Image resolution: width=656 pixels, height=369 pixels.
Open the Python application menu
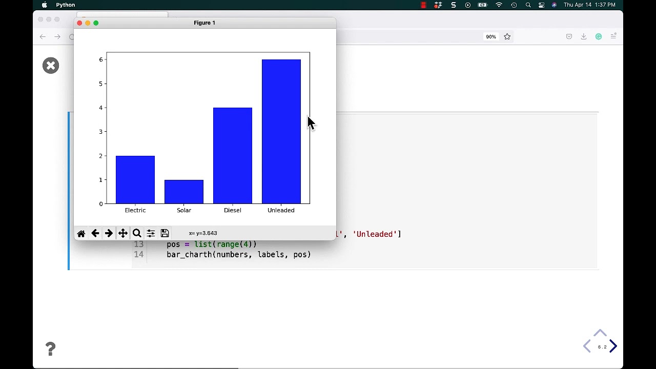pyautogui.click(x=66, y=5)
